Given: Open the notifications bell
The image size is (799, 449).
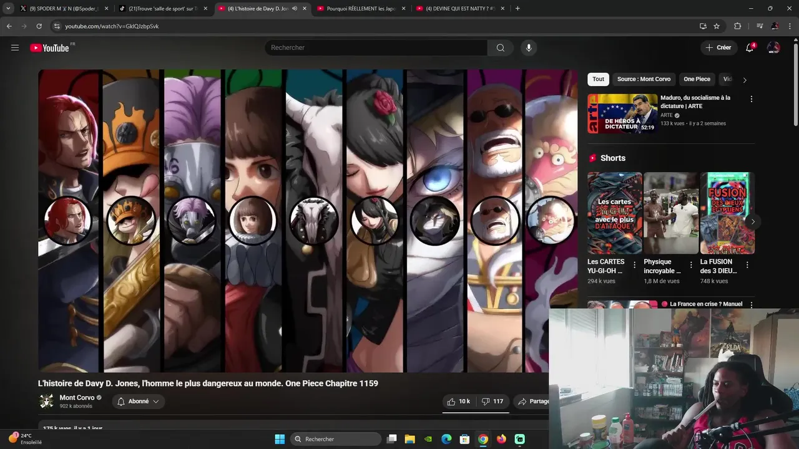Looking at the screenshot, I should [x=750, y=47].
